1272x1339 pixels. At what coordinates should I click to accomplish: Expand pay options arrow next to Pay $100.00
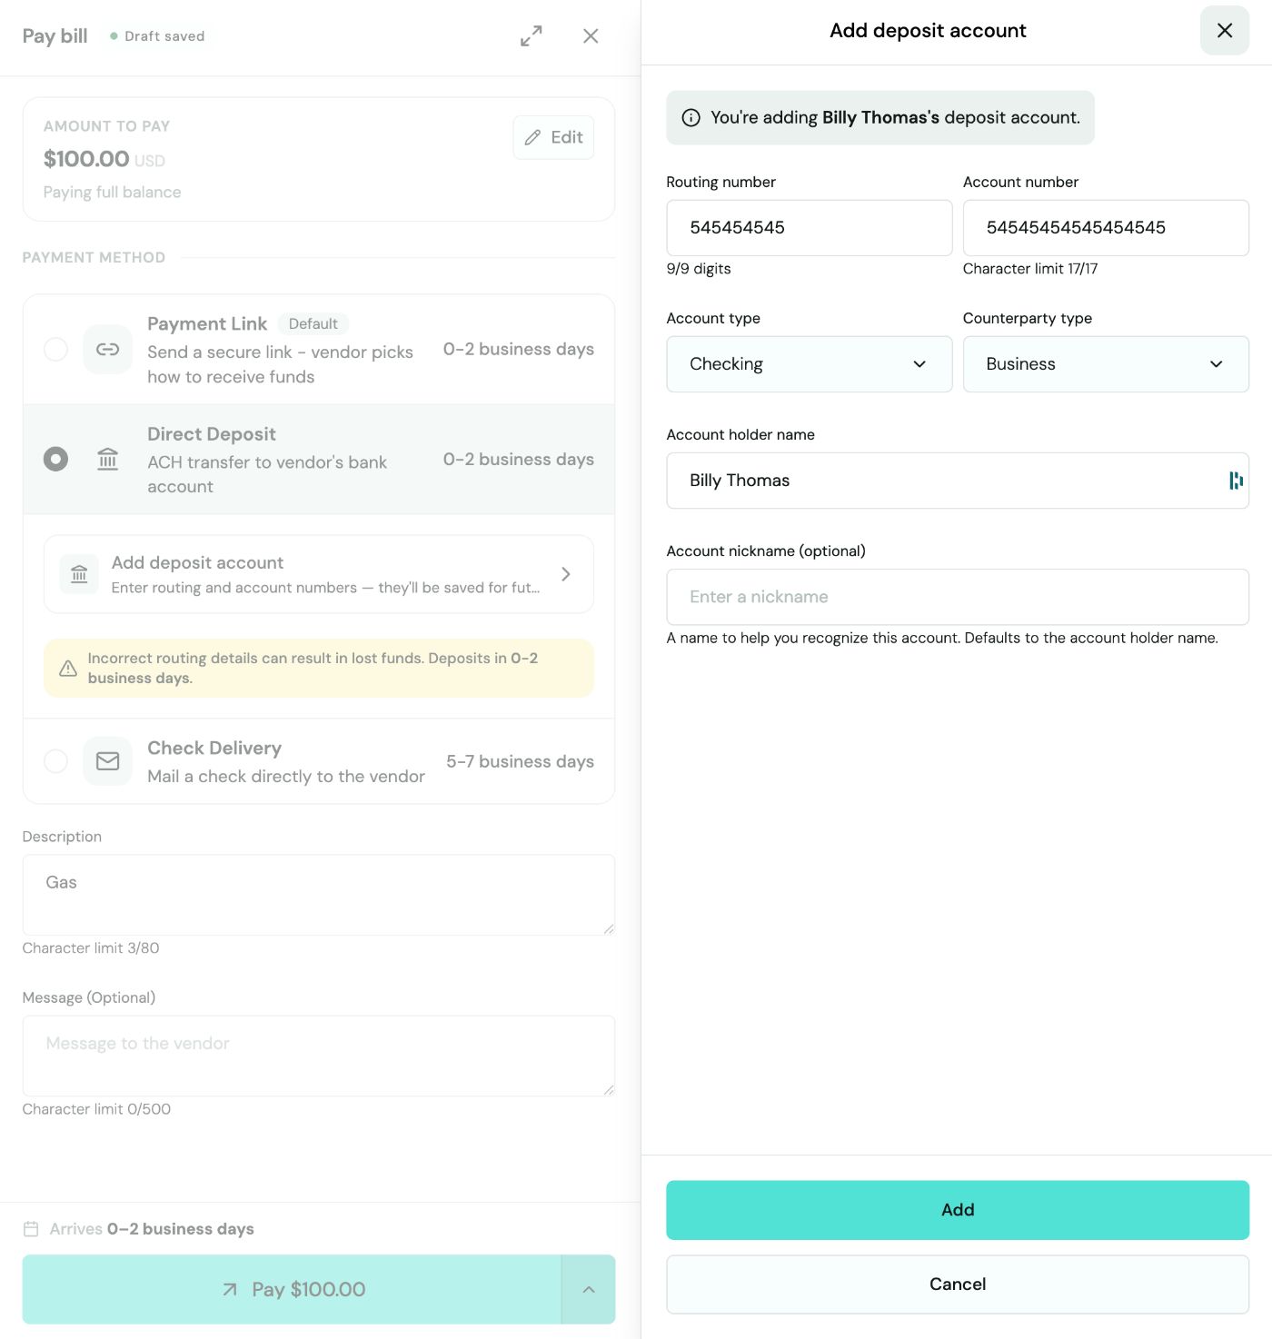tap(589, 1289)
